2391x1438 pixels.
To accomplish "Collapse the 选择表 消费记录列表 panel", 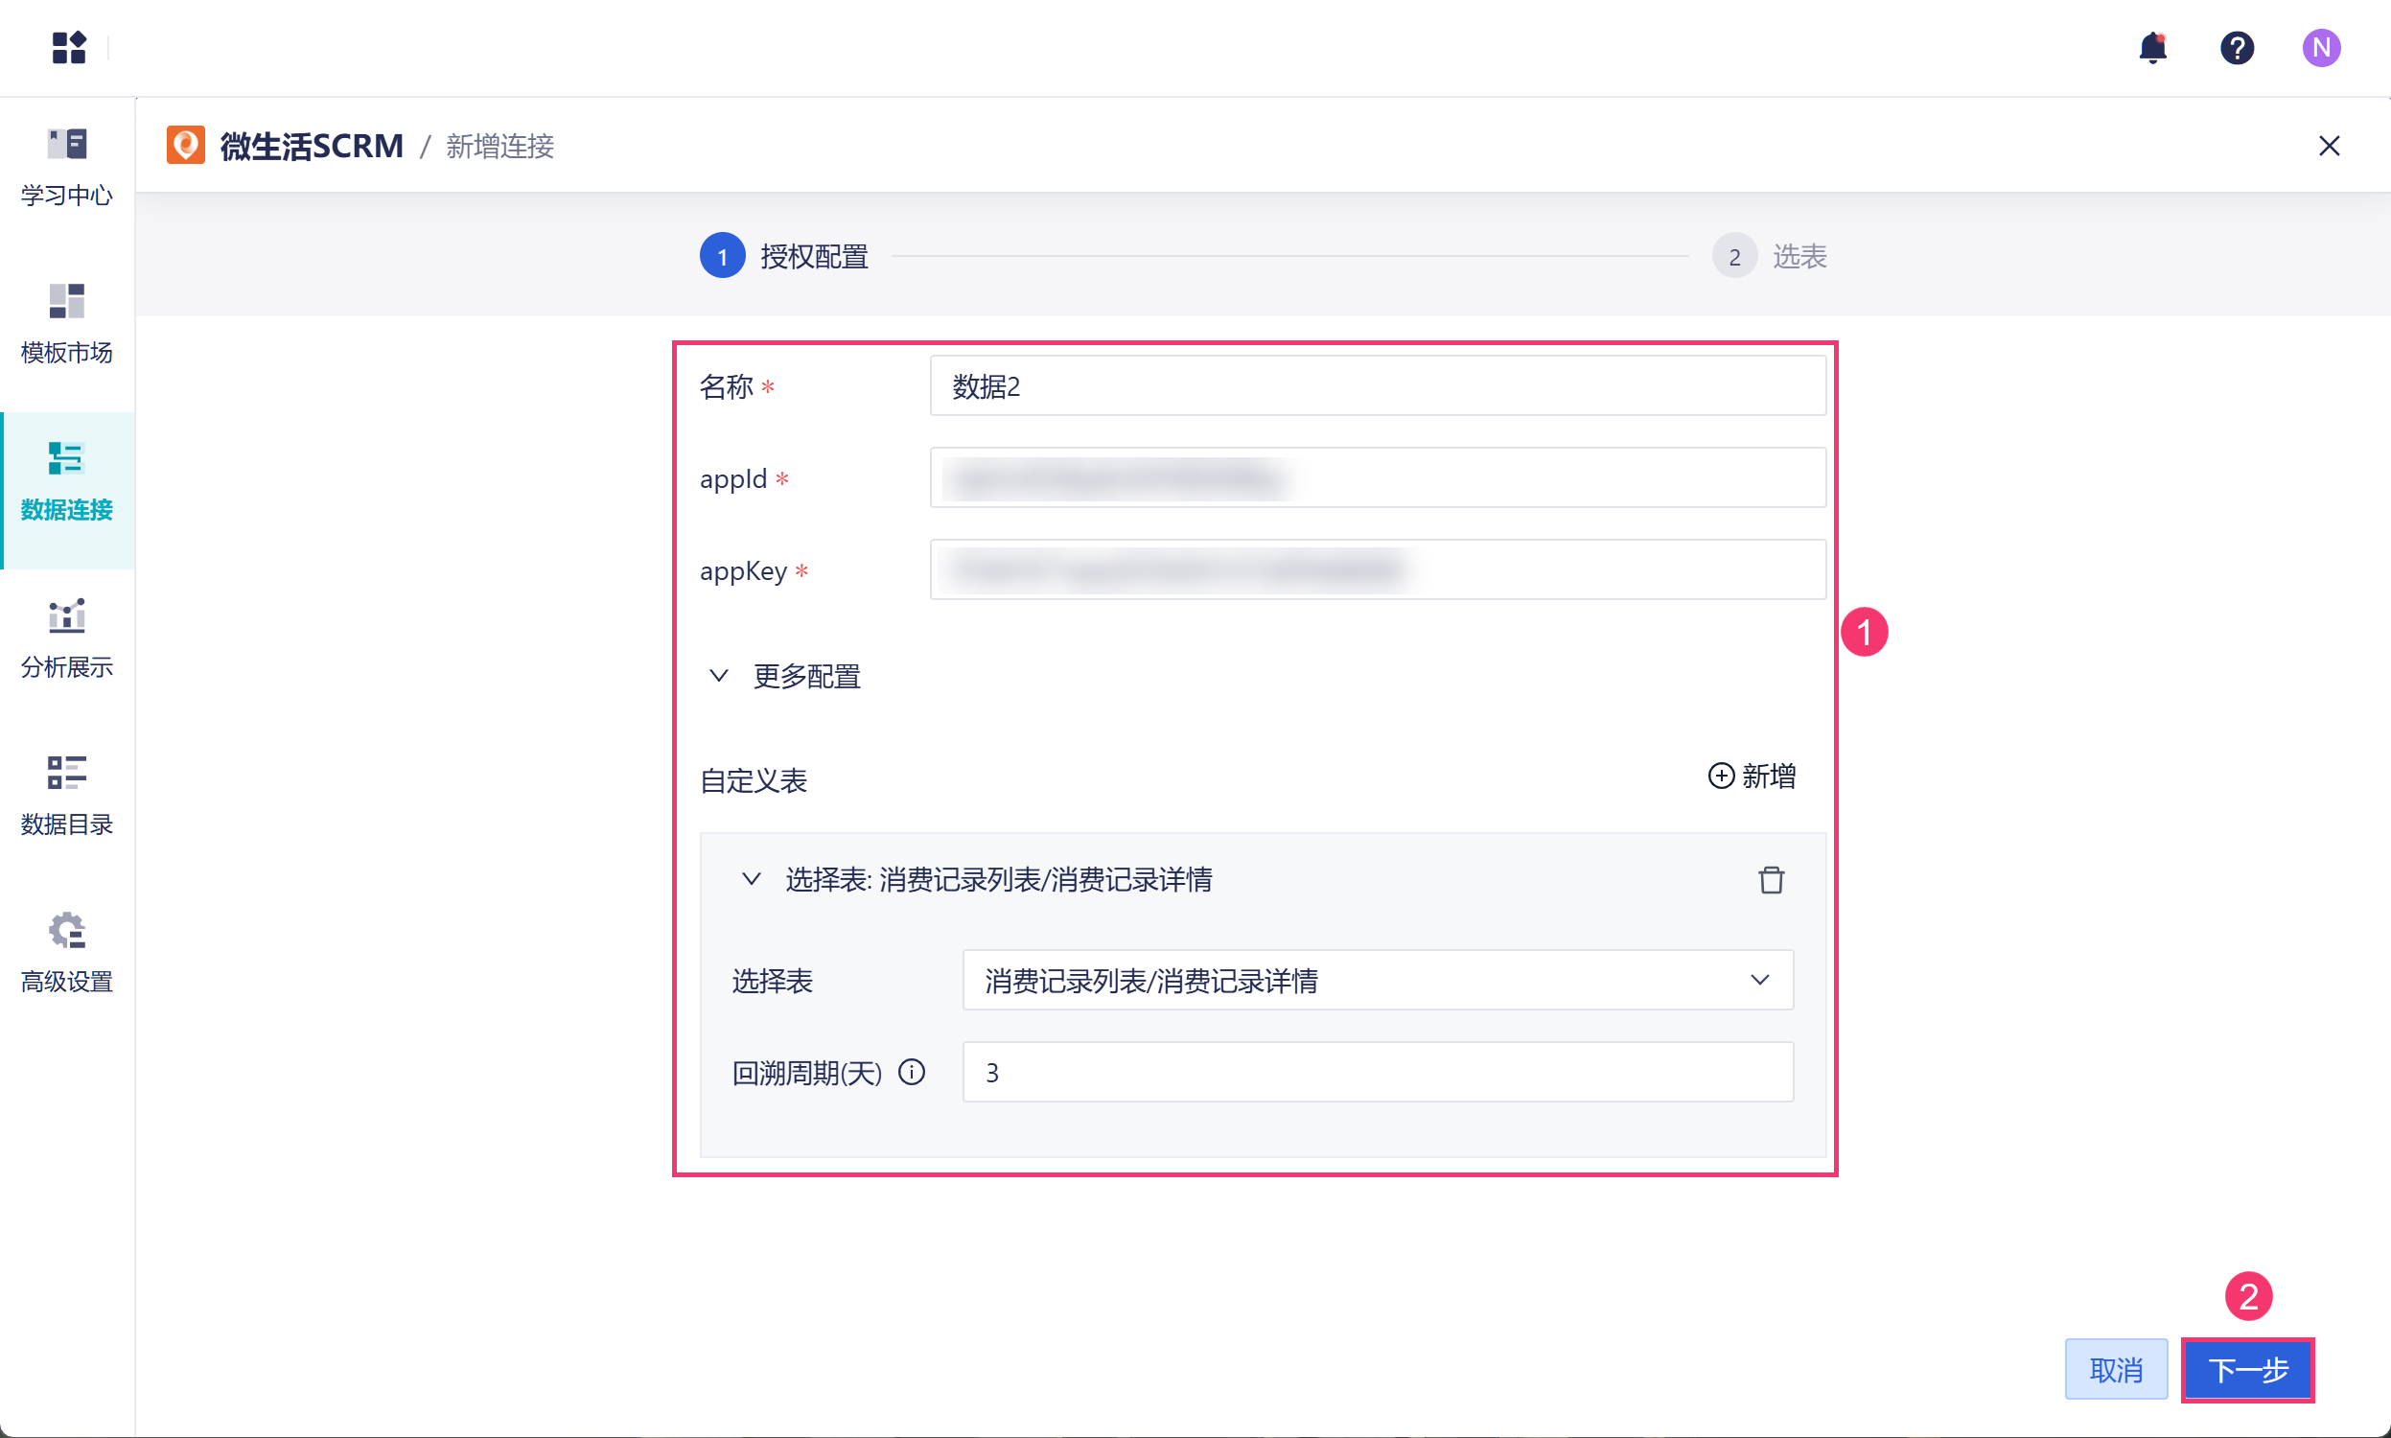I will pyautogui.click(x=751, y=879).
